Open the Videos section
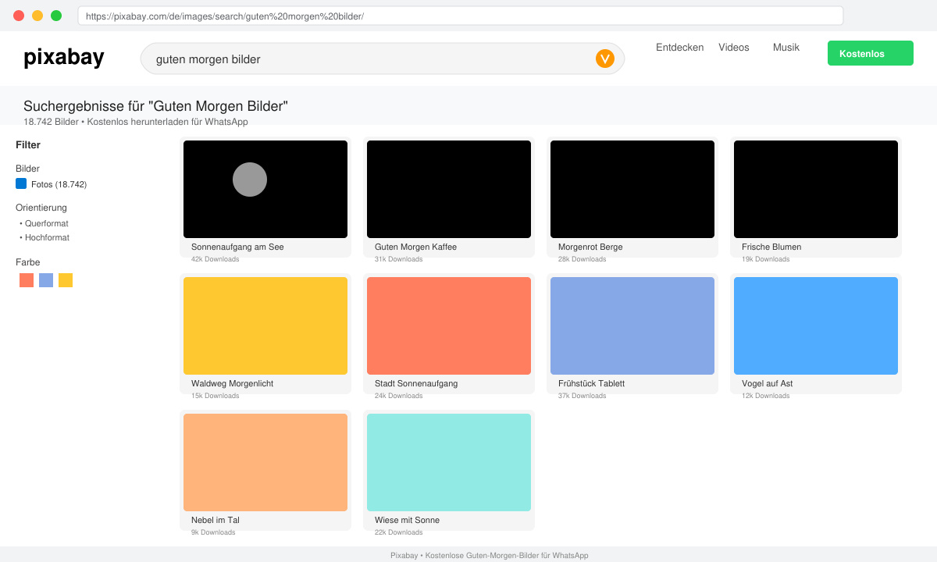This screenshot has width=937, height=562. click(734, 48)
